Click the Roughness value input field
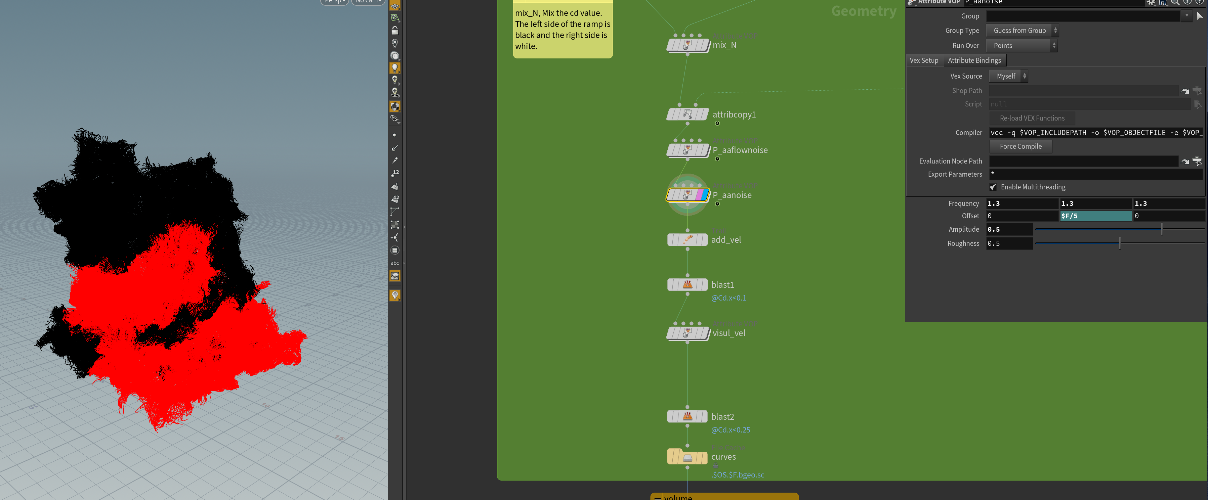 tap(1009, 243)
